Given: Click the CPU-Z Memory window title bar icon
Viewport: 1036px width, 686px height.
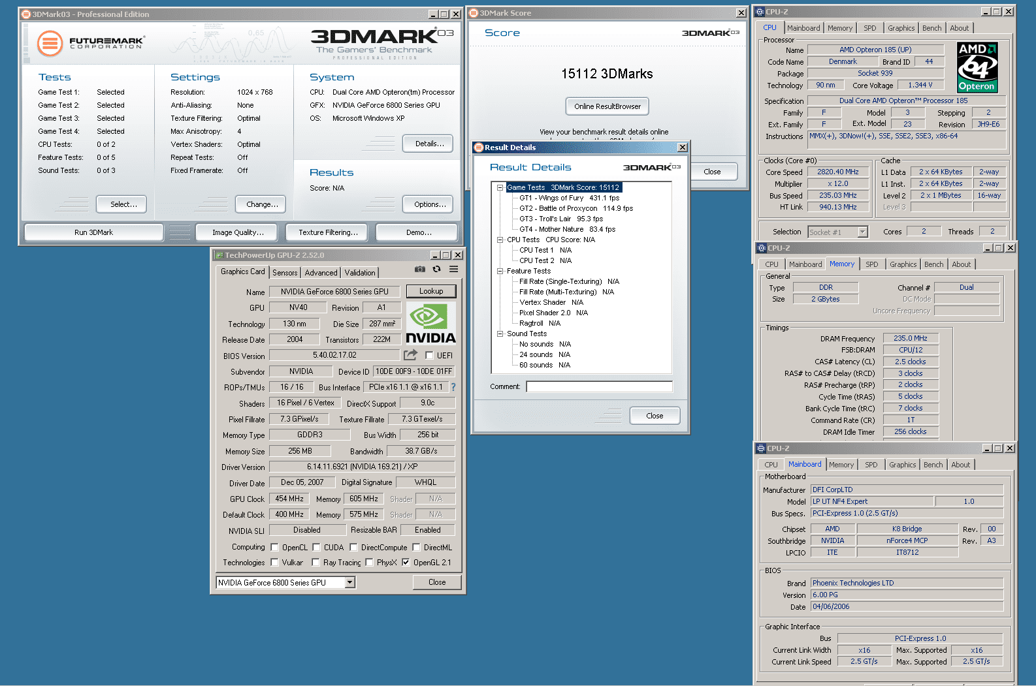Looking at the screenshot, I should [x=761, y=248].
